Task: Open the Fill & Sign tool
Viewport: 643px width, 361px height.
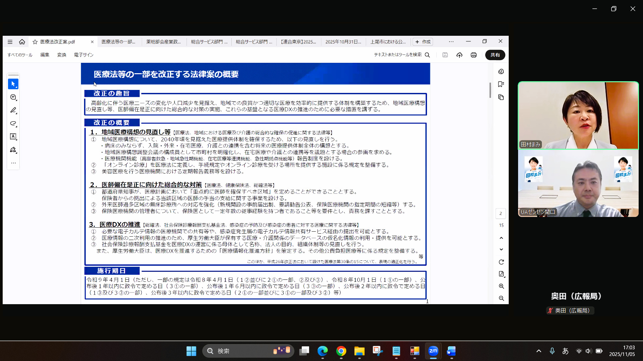Action: pyautogui.click(x=13, y=150)
